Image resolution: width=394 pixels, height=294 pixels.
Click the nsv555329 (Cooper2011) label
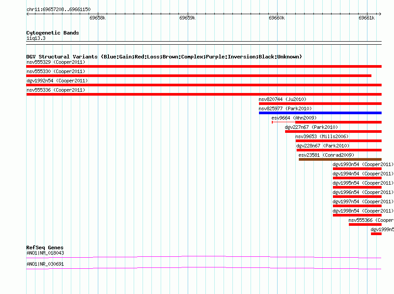pyautogui.click(x=56, y=62)
